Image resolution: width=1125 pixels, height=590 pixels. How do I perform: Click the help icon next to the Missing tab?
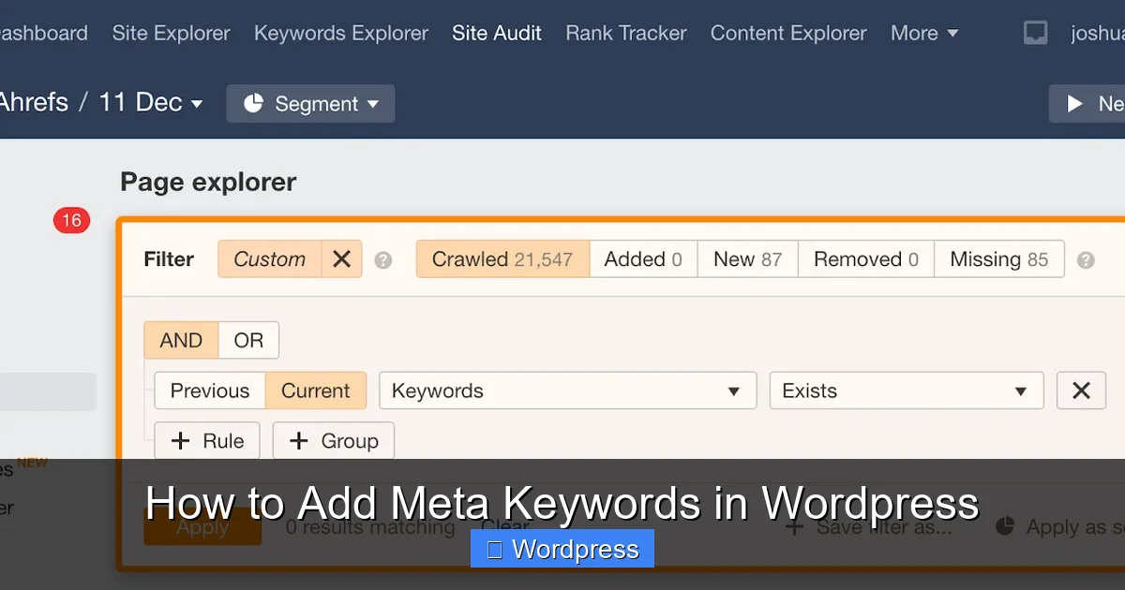(1086, 259)
